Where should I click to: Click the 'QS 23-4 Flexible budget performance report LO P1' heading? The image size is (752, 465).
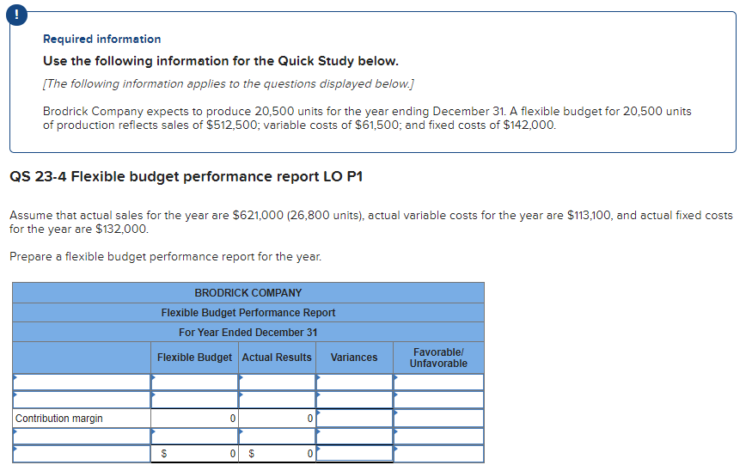pyautogui.click(x=186, y=176)
